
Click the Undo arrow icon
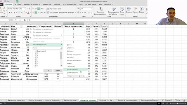click(x=8, y=1)
